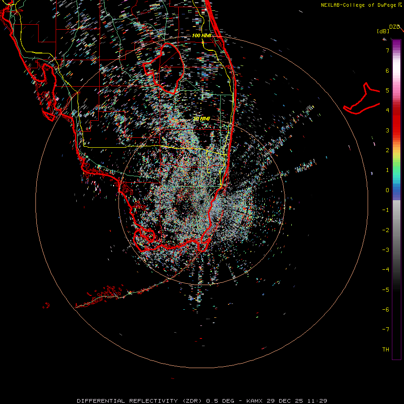Image resolution: width=404 pixels, height=404 pixels.
Task: Click the 1 value on dB scale
Action: click(387, 170)
